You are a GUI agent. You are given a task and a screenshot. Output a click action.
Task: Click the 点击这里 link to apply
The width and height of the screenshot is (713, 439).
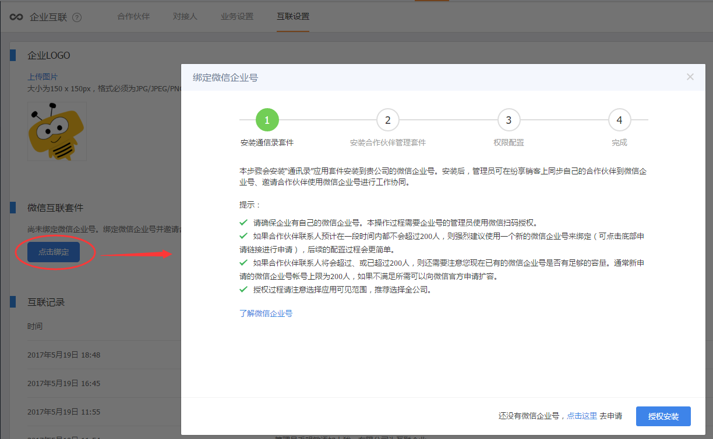pos(582,416)
